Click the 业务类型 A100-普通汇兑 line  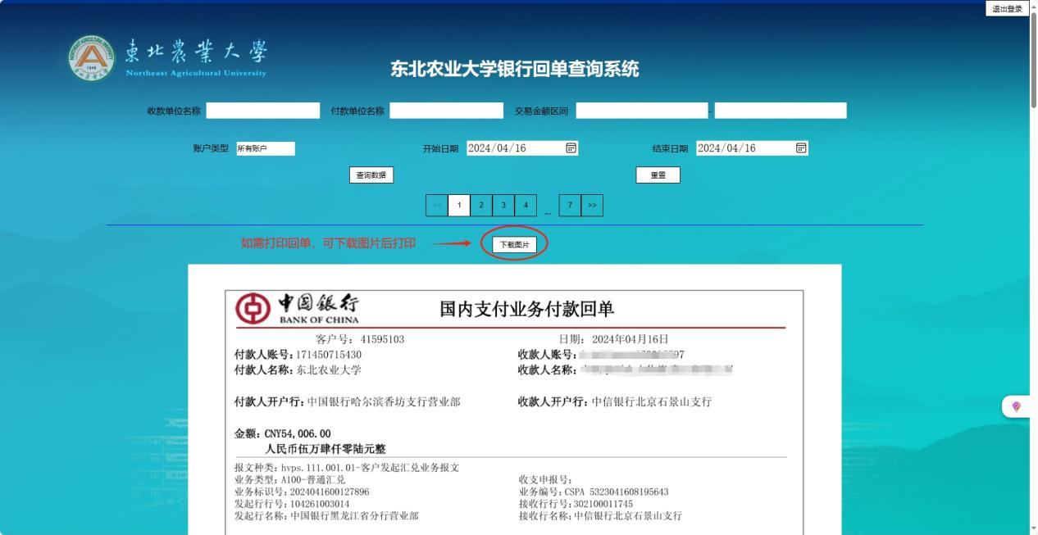point(289,480)
